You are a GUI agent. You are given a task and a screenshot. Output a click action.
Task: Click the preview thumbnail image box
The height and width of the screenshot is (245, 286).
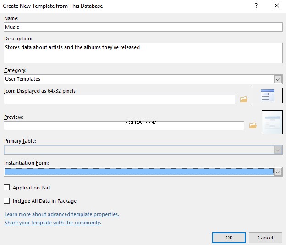[x=272, y=122]
